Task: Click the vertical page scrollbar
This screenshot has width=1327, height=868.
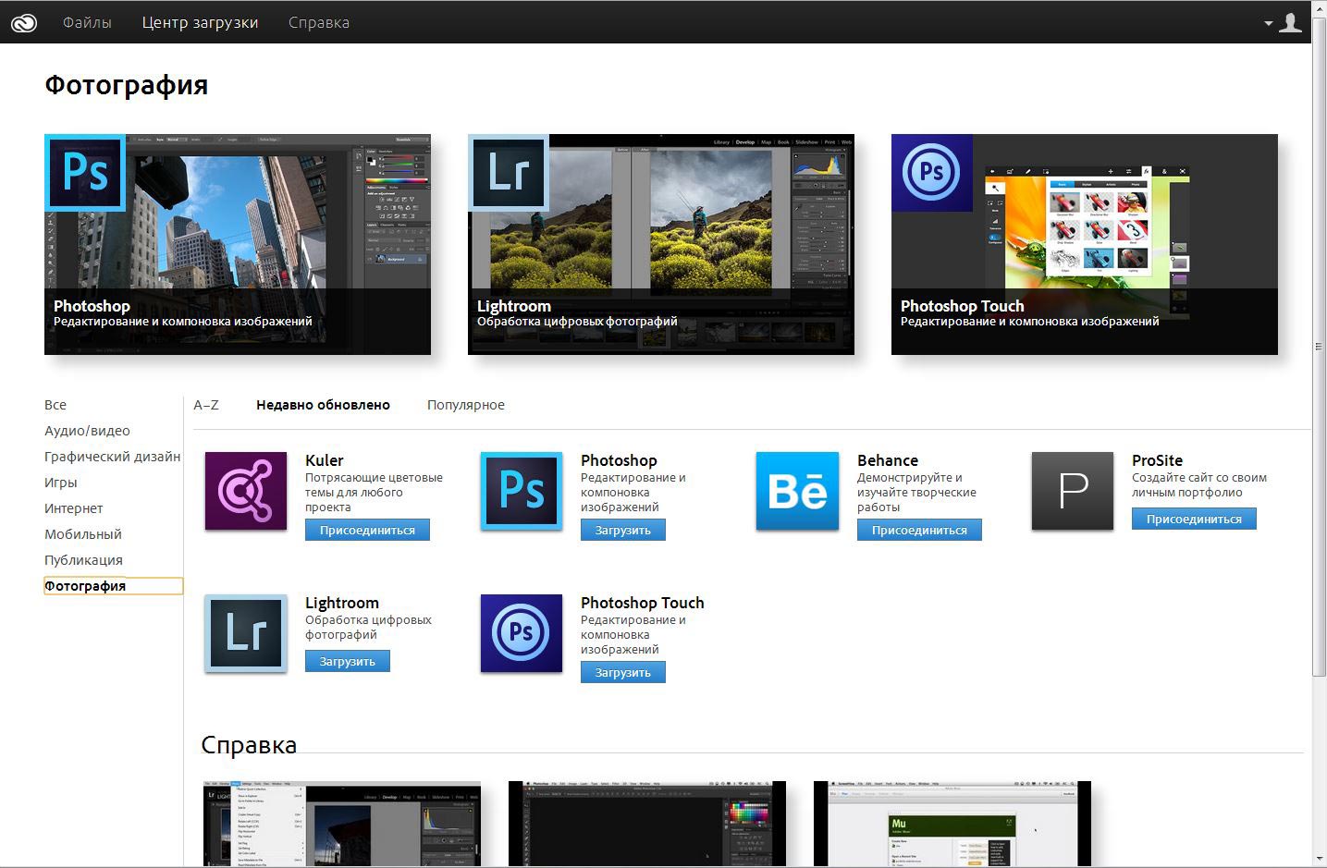Action: pyautogui.click(x=1319, y=347)
